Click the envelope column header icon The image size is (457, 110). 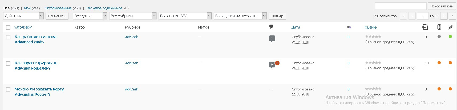pyautogui.click(x=349, y=27)
